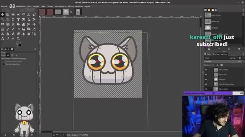Open the zoom percentage dropdown in status bar

63,135
